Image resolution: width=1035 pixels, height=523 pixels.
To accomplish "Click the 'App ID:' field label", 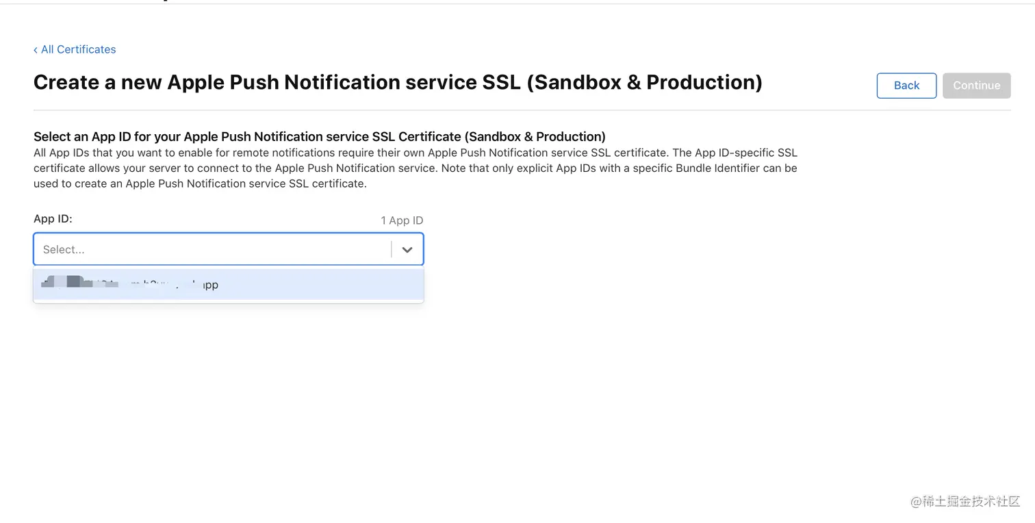I will click(x=53, y=219).
